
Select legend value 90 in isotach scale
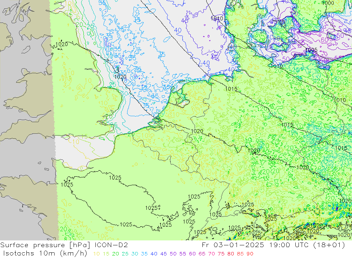(x=250, y=254)
